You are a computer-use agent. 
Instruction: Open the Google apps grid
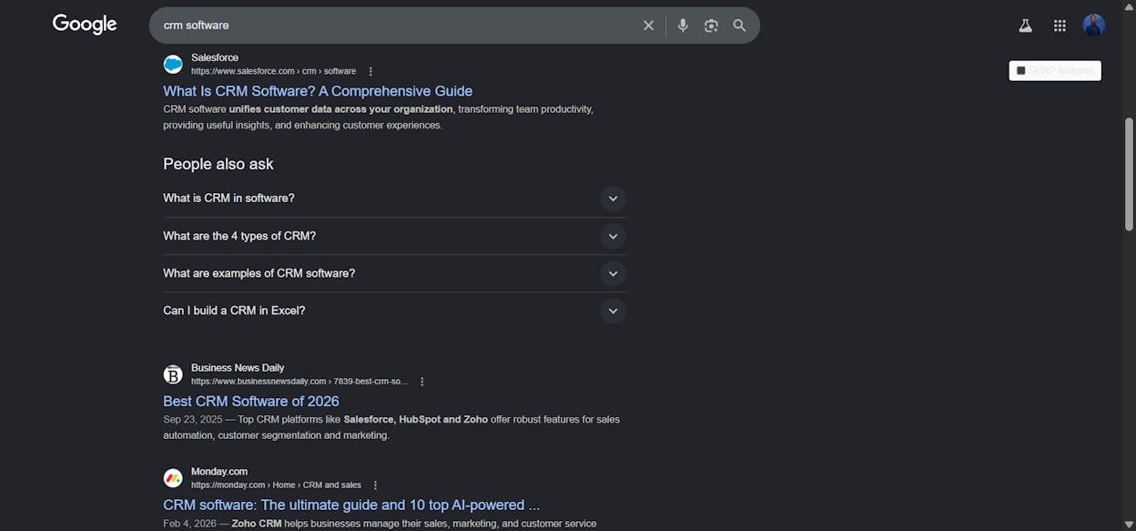pyautogui.click(x=1060, y=26)
